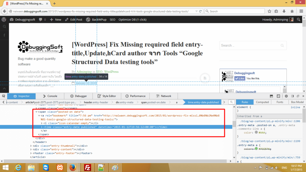Expand the footer entry-footer node
This screenshot has width=306, height=172.
pos(31,153)
